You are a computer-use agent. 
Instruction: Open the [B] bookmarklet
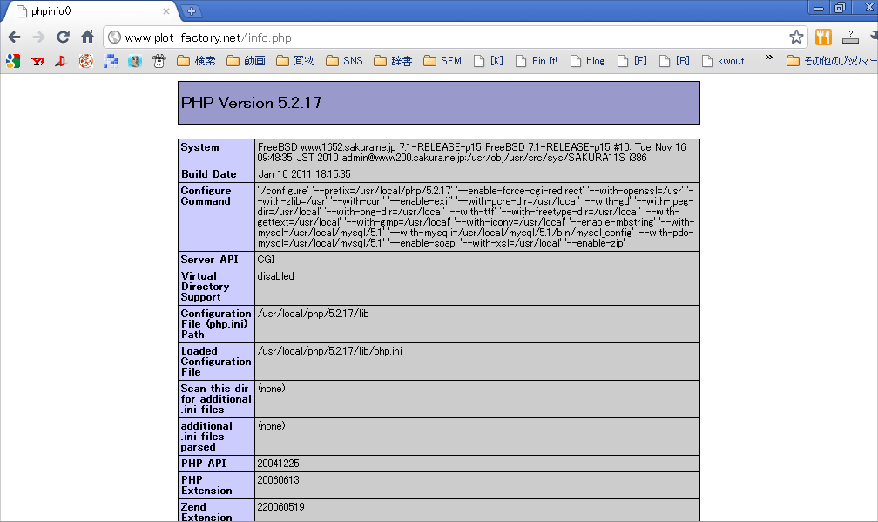pos(674,61)
